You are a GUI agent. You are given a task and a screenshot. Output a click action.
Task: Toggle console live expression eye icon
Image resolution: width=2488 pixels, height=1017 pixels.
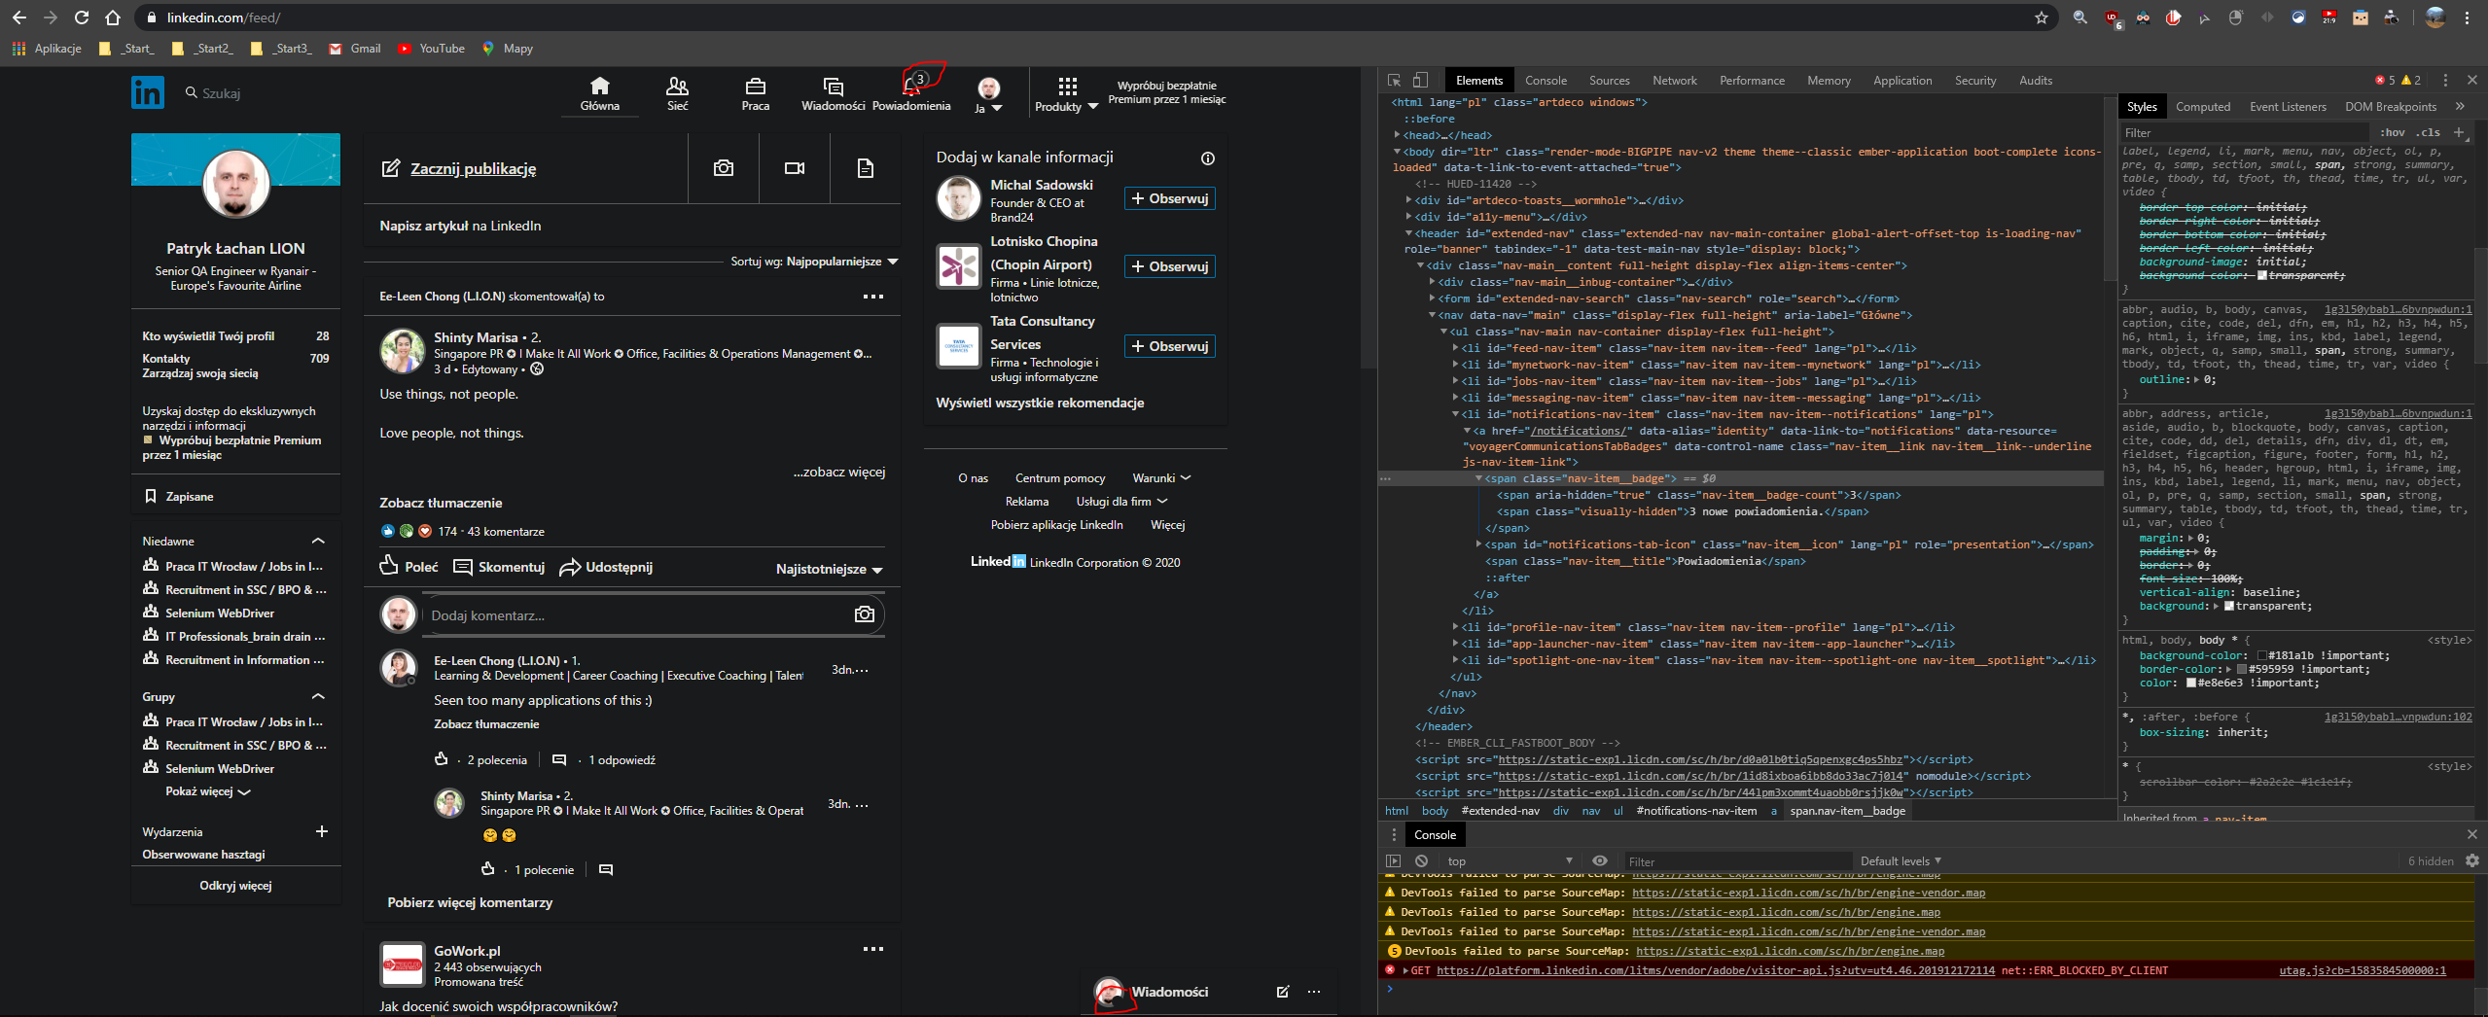(x=1599, y=860)
